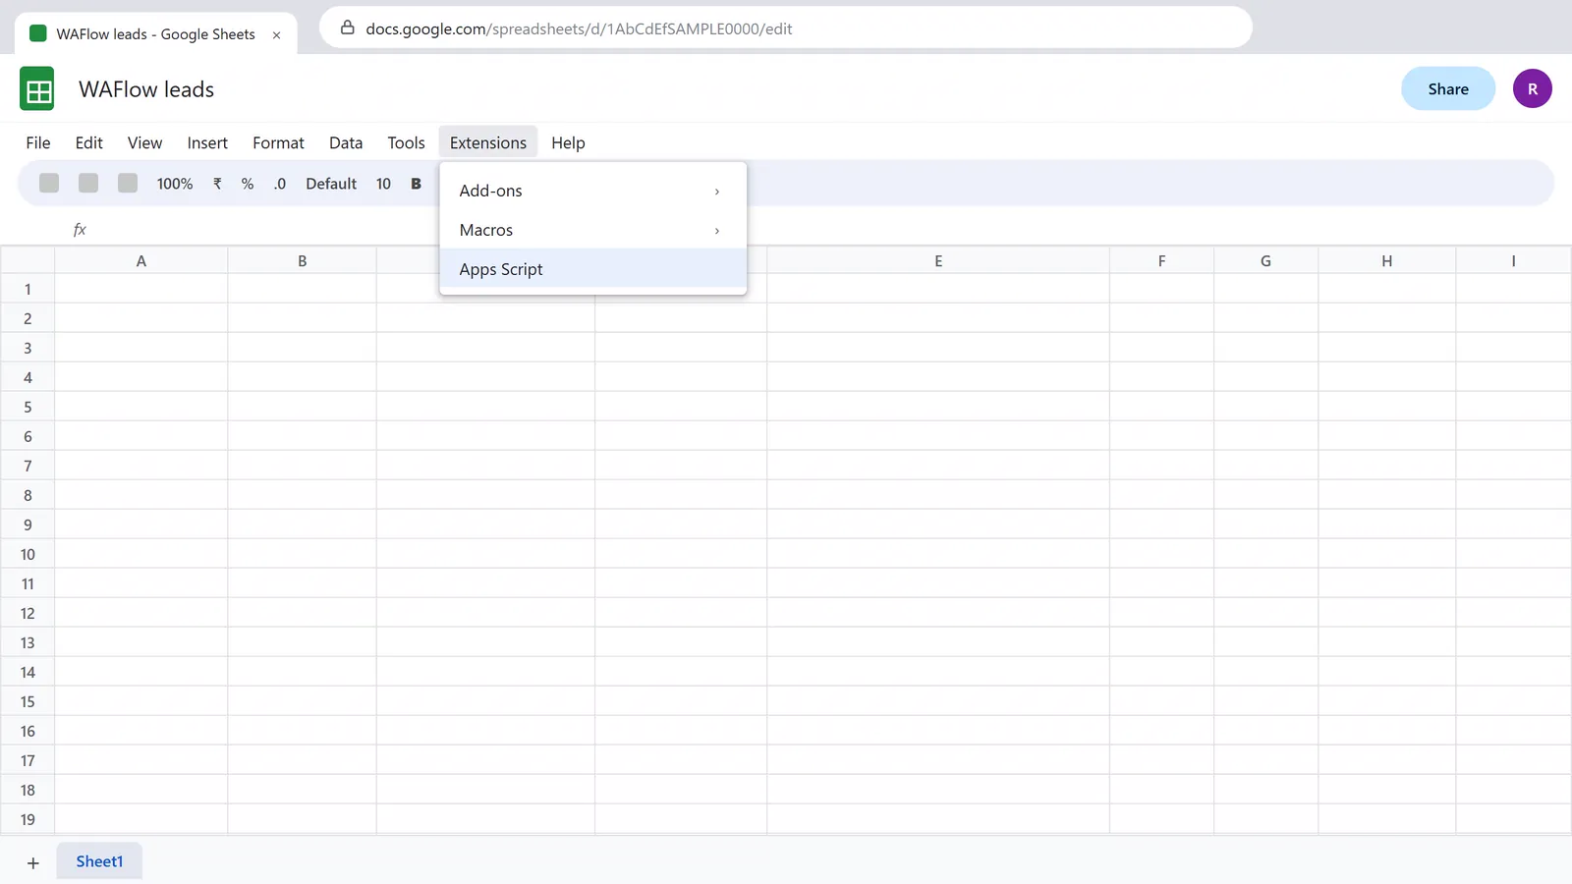Viewport: 1572px width, 884px height.
Task: Open the font size 10 dropdown
Action: pyautogui.click(x=383, y=184)
